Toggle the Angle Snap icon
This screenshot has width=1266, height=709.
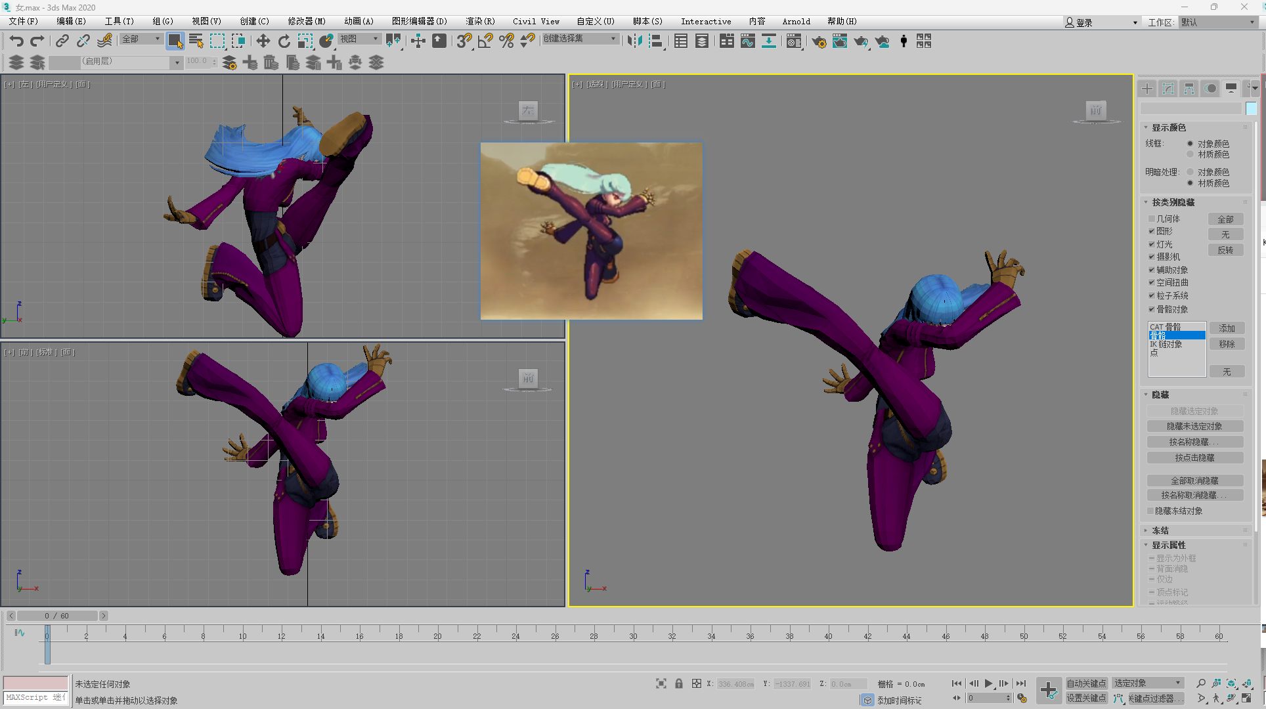[x=485, y=41]
